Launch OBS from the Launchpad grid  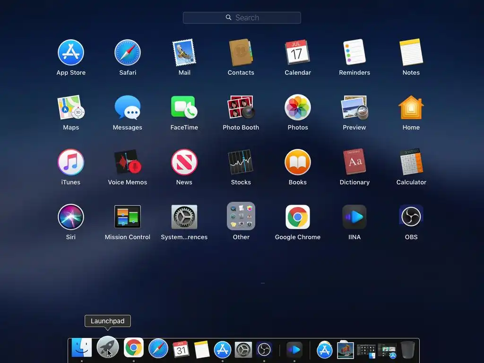pyautogui.click(x=411, y=216)
